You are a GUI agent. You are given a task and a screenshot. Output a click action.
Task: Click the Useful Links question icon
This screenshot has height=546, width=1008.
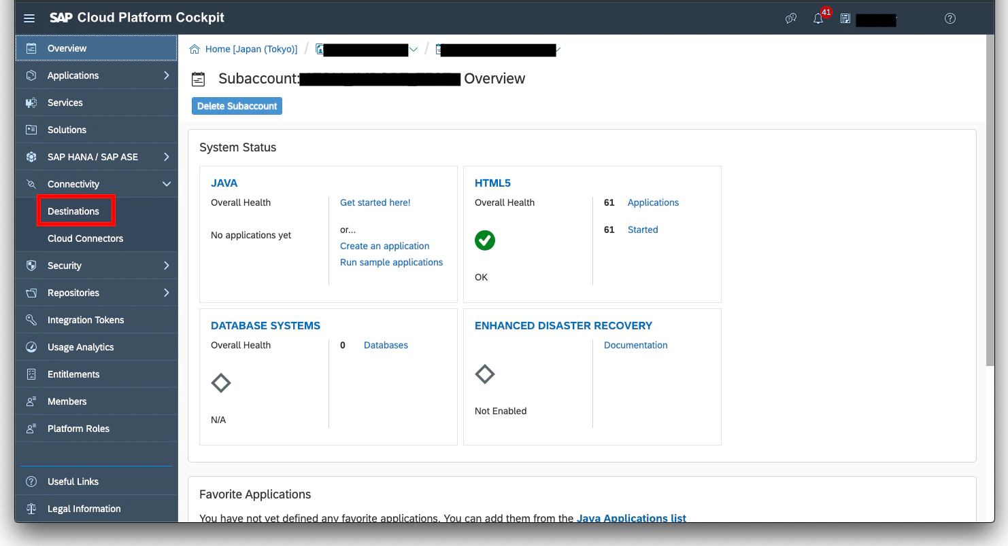pyautogui.click(x=31, y=481)
